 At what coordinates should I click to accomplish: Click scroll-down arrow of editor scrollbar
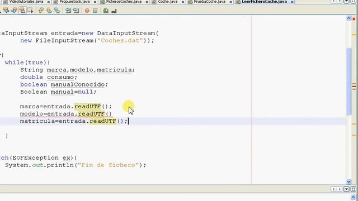tap(348, 181)
